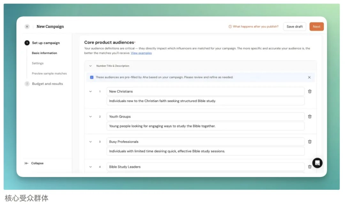Open the chat support widget
The height and width of the screenshot is (207, 345).
317,163
